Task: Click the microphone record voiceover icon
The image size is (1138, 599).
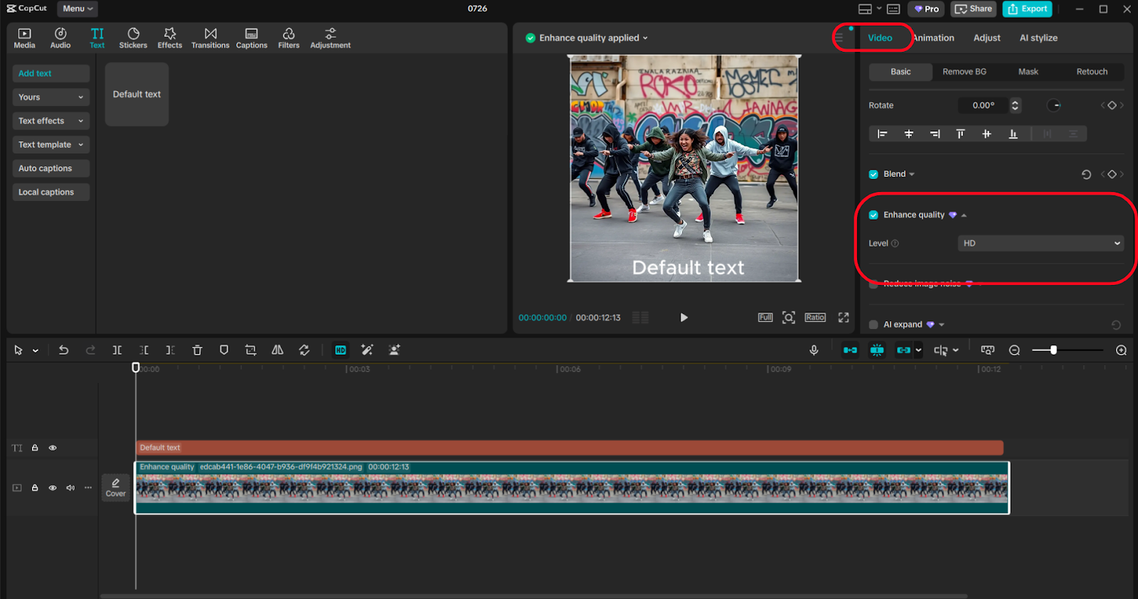Action: (814, 350)
